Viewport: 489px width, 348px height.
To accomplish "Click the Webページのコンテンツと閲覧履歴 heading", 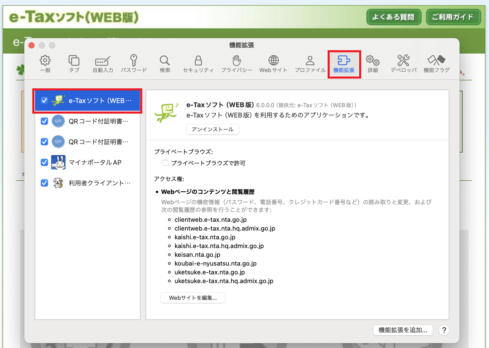I will pyautogui.click(x=208, y=192).
